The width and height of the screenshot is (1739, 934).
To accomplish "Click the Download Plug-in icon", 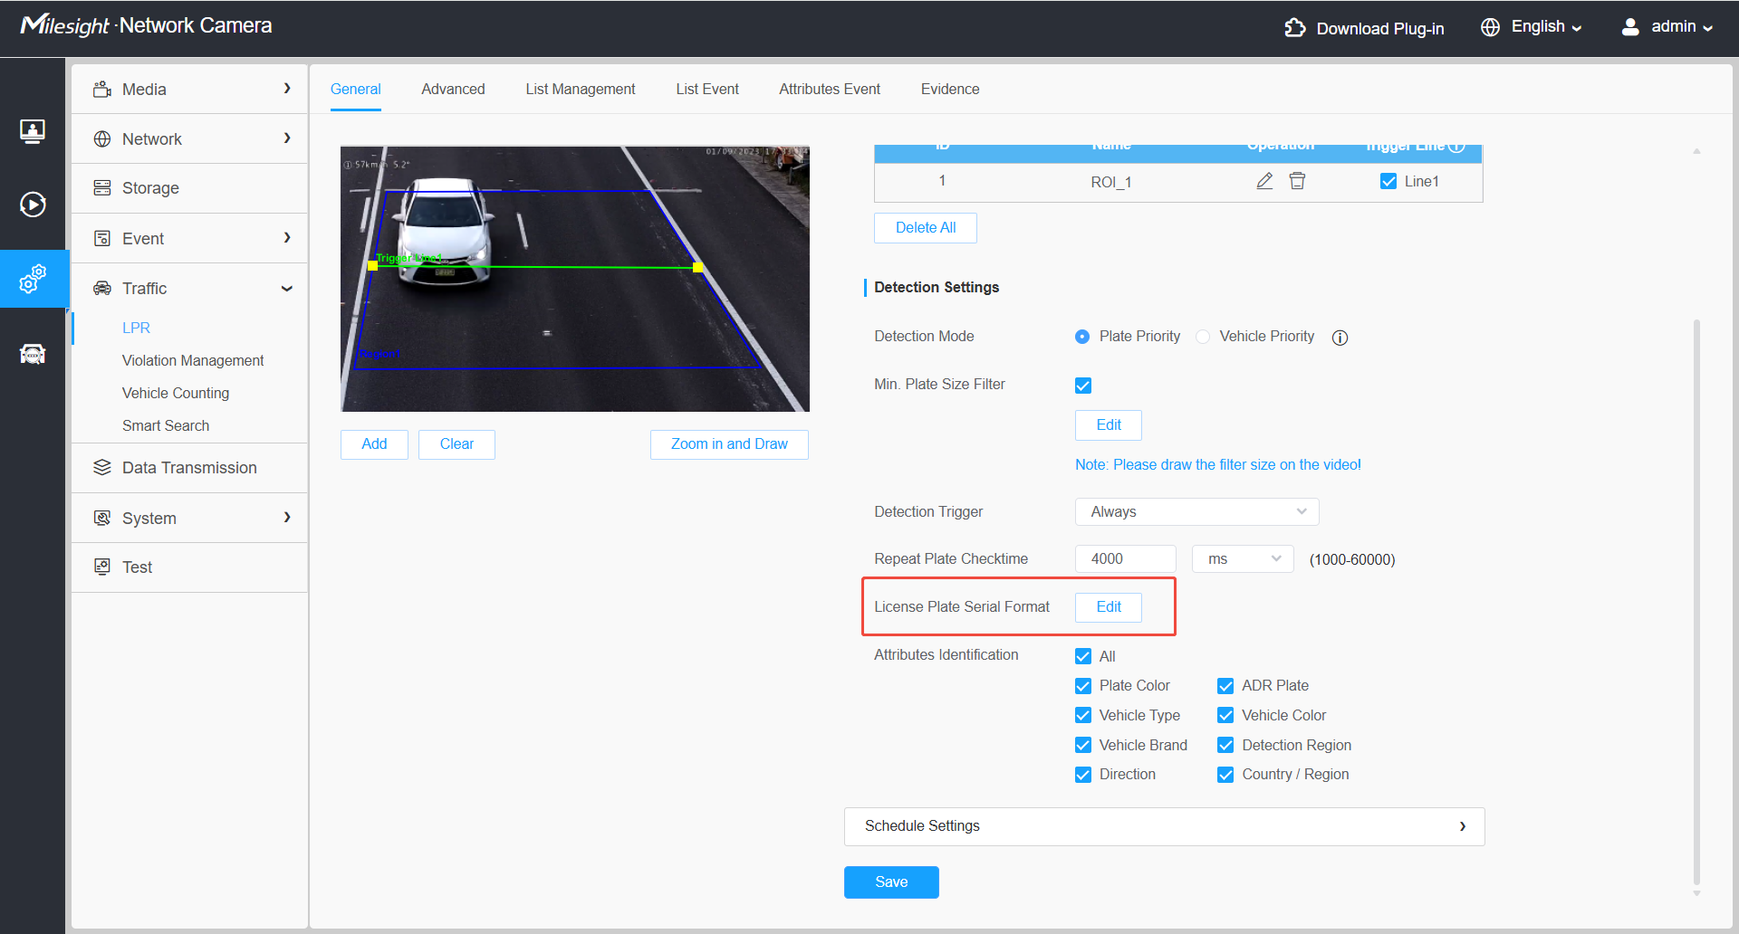I will (x=1294, y=28).
